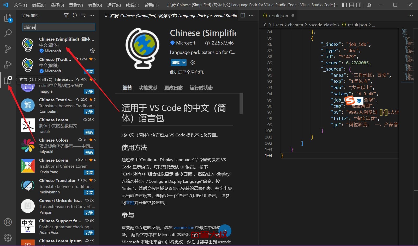
Task: Click the chaoren breadcrumb segment
Action: click(x=295, y=25)
